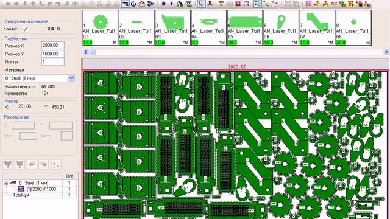Click the greyed-out left arrow toolbar icon
The image size is (390, 219).
pyautogui.click(x=8, y=4)
